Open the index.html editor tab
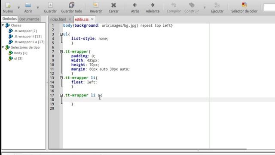 (58, 19)
